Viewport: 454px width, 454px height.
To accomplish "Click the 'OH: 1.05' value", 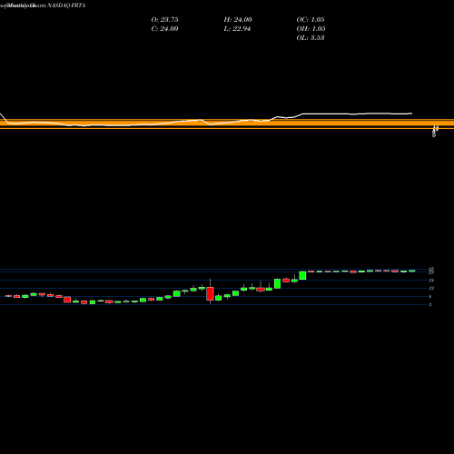I will (311, 29).
